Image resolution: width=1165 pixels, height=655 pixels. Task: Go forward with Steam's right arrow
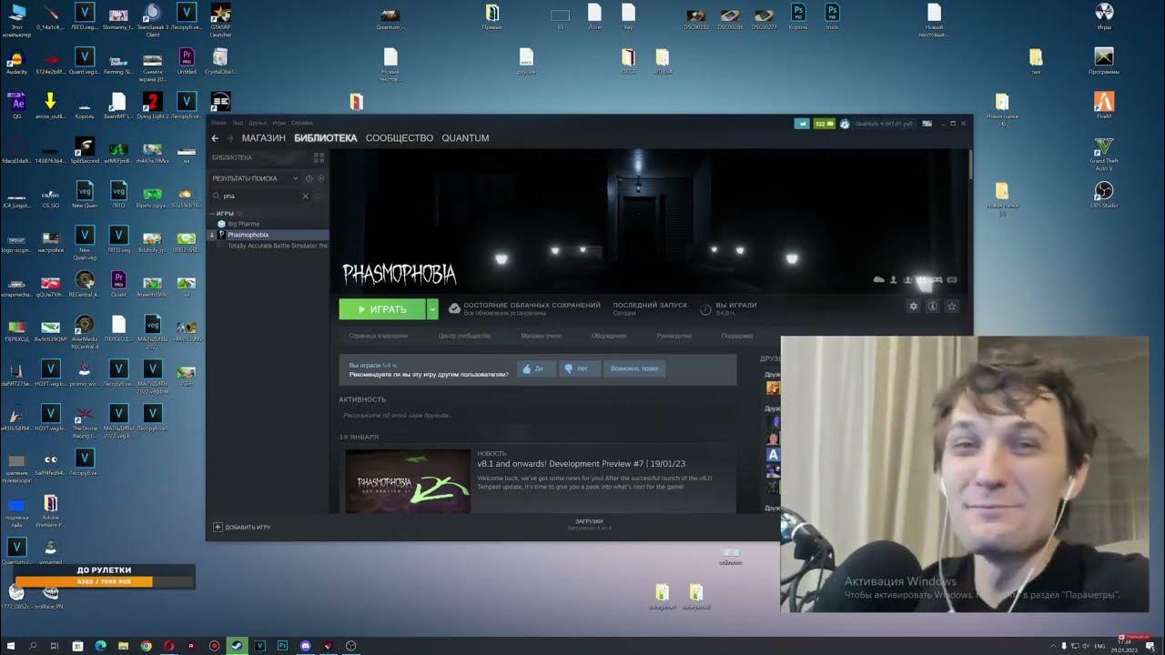229,138
